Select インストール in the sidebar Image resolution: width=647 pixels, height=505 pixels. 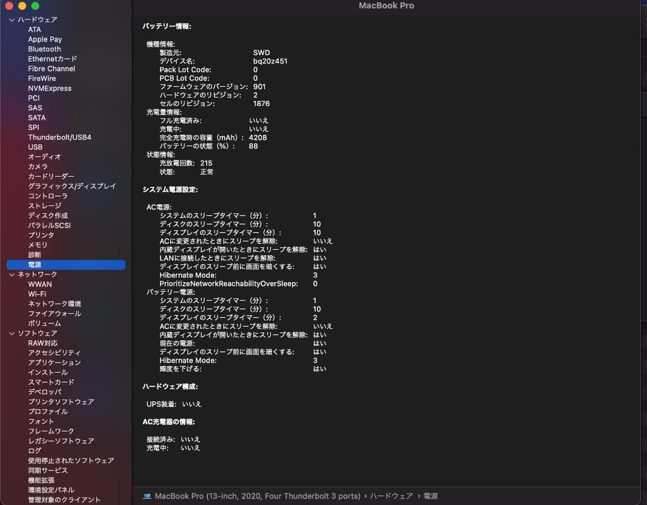point(48,373)
